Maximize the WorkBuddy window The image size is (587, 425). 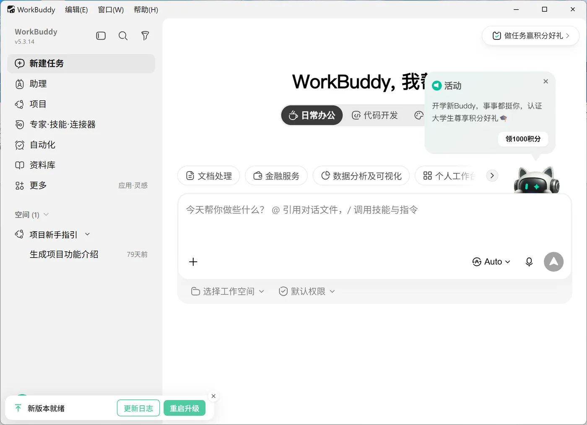[544, 9]
